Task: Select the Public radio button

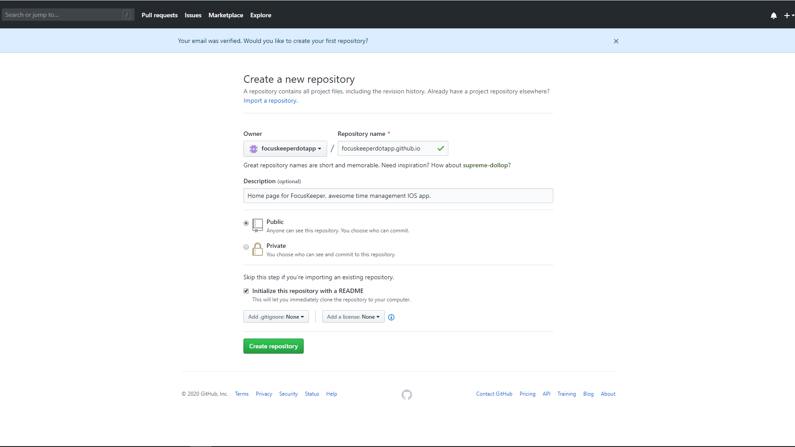Action: (246, 223)
